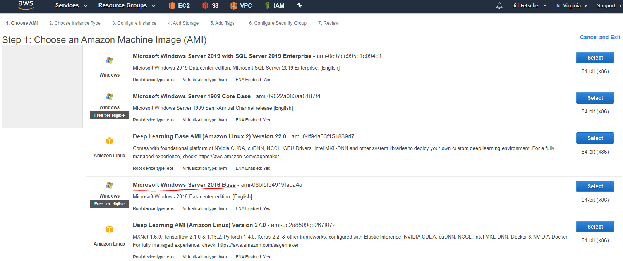Click AMI ID ami-08bf5f54919fada4a
Image resolution: width=623 pixels, height=261 pixels.
[x=271, y=185]
